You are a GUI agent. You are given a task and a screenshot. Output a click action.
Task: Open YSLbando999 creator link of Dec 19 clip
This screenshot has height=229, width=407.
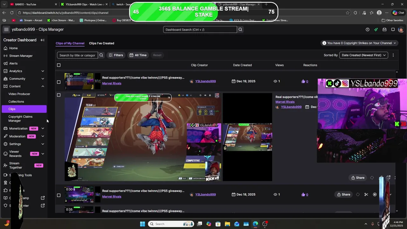(x=205, y=81)
